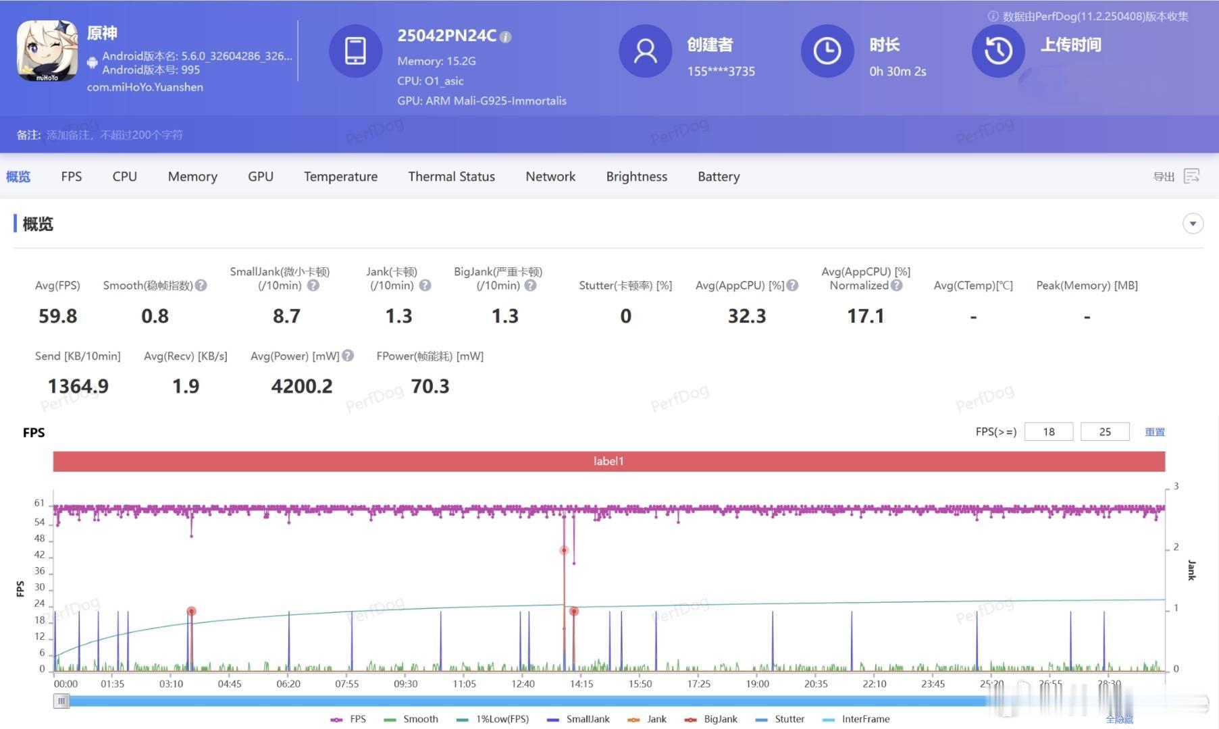
Task: Open the CPU tab
Action: (x=125, y=176)
